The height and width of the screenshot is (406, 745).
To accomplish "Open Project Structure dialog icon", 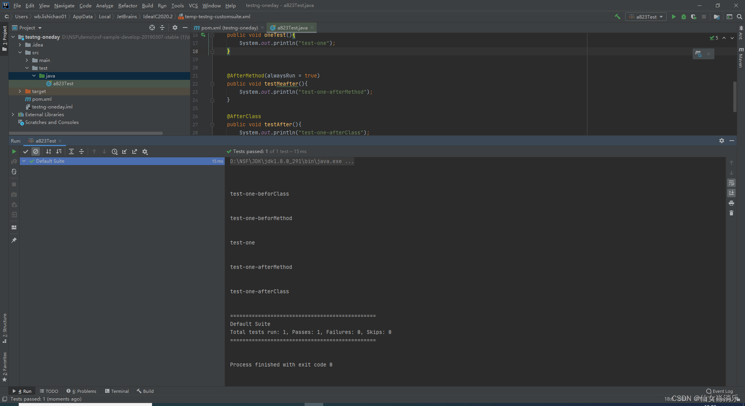I will pyautogui.click(x=717, y=17).
